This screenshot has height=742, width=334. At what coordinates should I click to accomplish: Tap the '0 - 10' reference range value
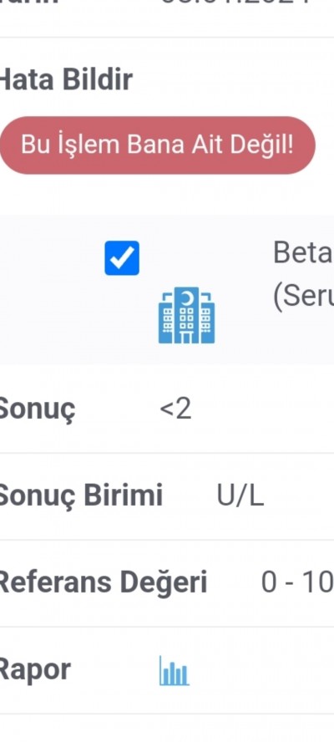coord(297,583)
